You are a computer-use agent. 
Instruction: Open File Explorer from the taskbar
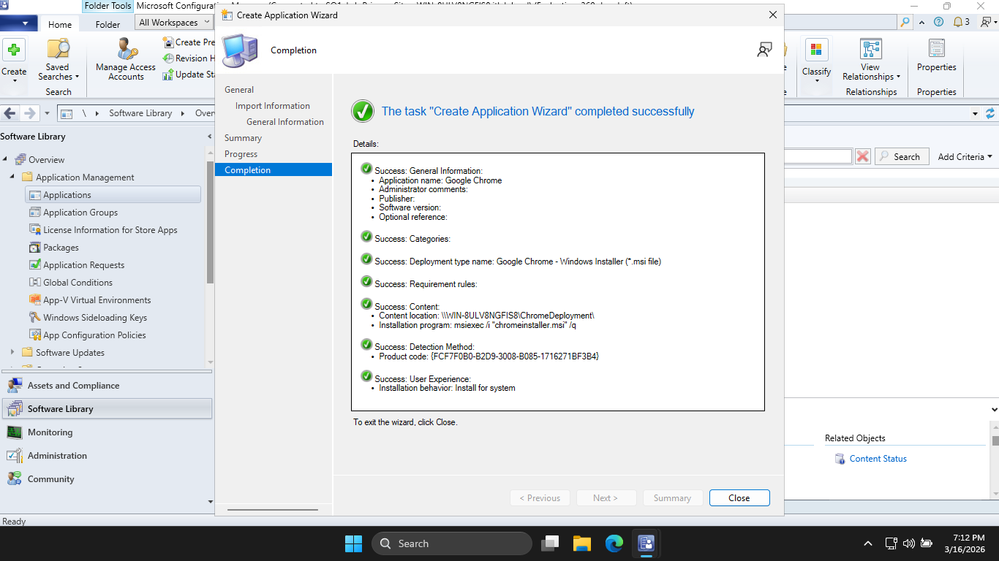point(581,543)
